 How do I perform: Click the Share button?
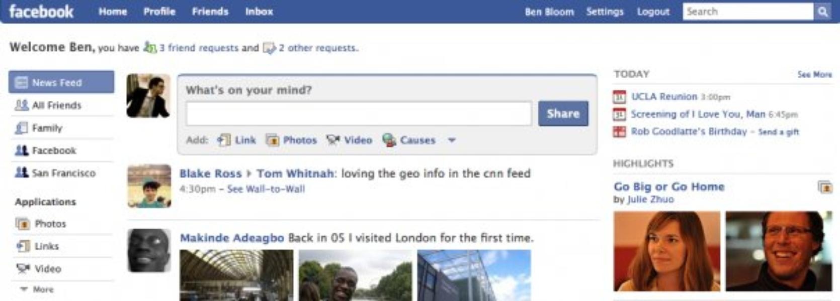[563, 114]
